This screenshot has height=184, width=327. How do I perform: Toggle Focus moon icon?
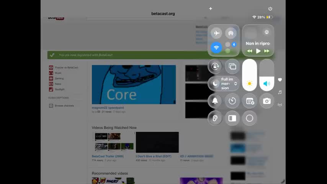pyautogui.click(x=215, y=84)
